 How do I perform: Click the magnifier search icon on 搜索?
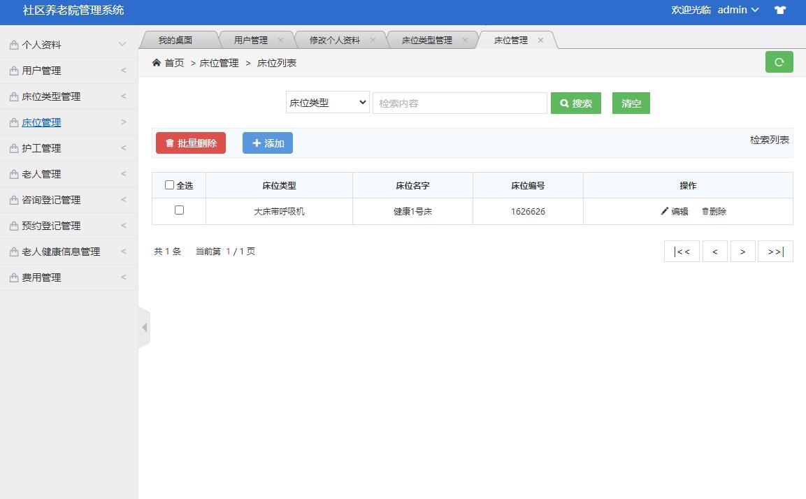pos(564,103)
